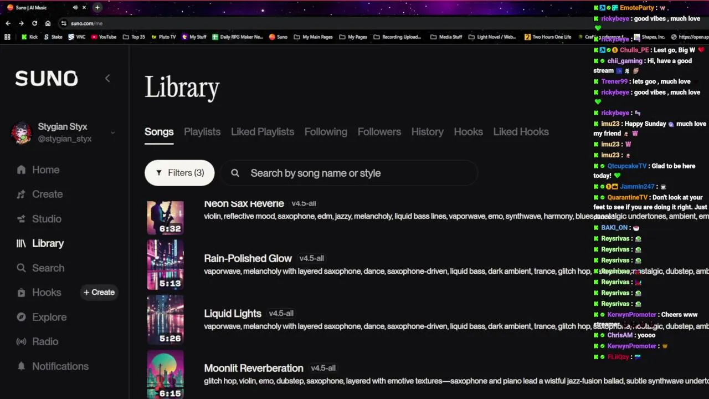Open the Filters (3) button
Screen dimensions: 709x399
click(179, 173)
